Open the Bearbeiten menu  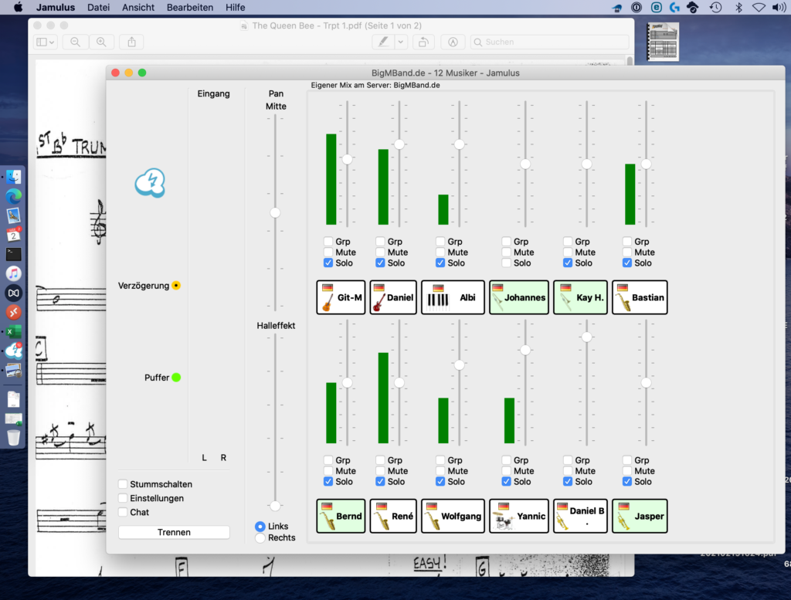(x=190, y=8)
